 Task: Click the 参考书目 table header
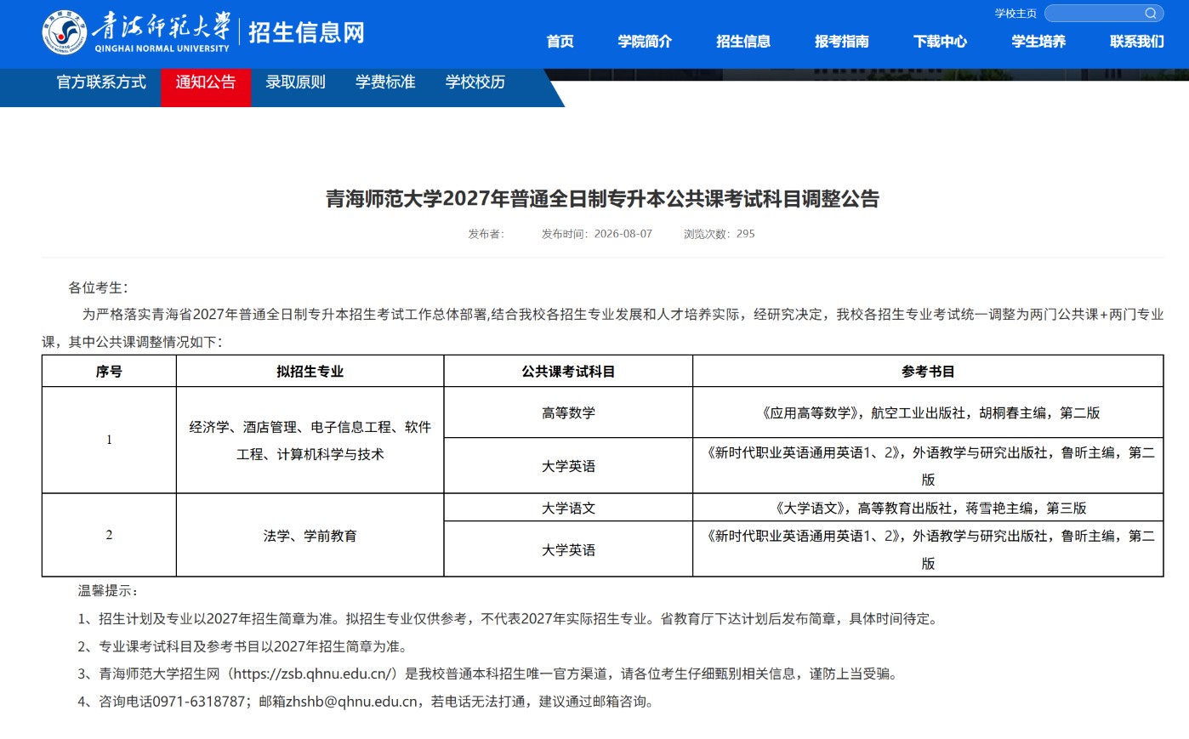click(x=928, y=372)
